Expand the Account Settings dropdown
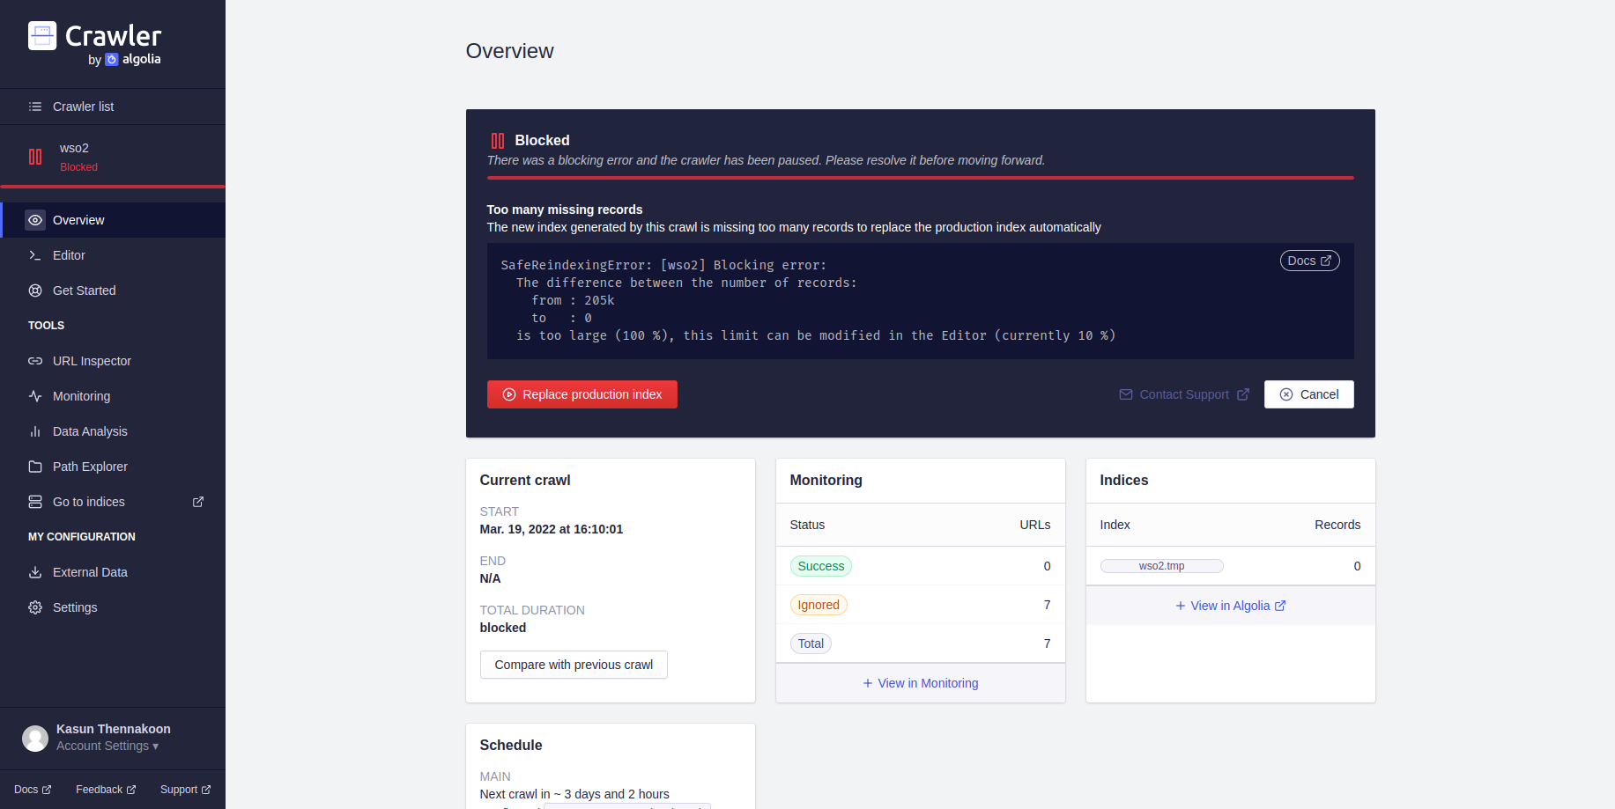 tap(106, 746)
